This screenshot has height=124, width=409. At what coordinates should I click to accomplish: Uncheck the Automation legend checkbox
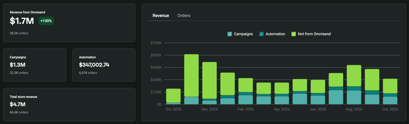point(261,34)
